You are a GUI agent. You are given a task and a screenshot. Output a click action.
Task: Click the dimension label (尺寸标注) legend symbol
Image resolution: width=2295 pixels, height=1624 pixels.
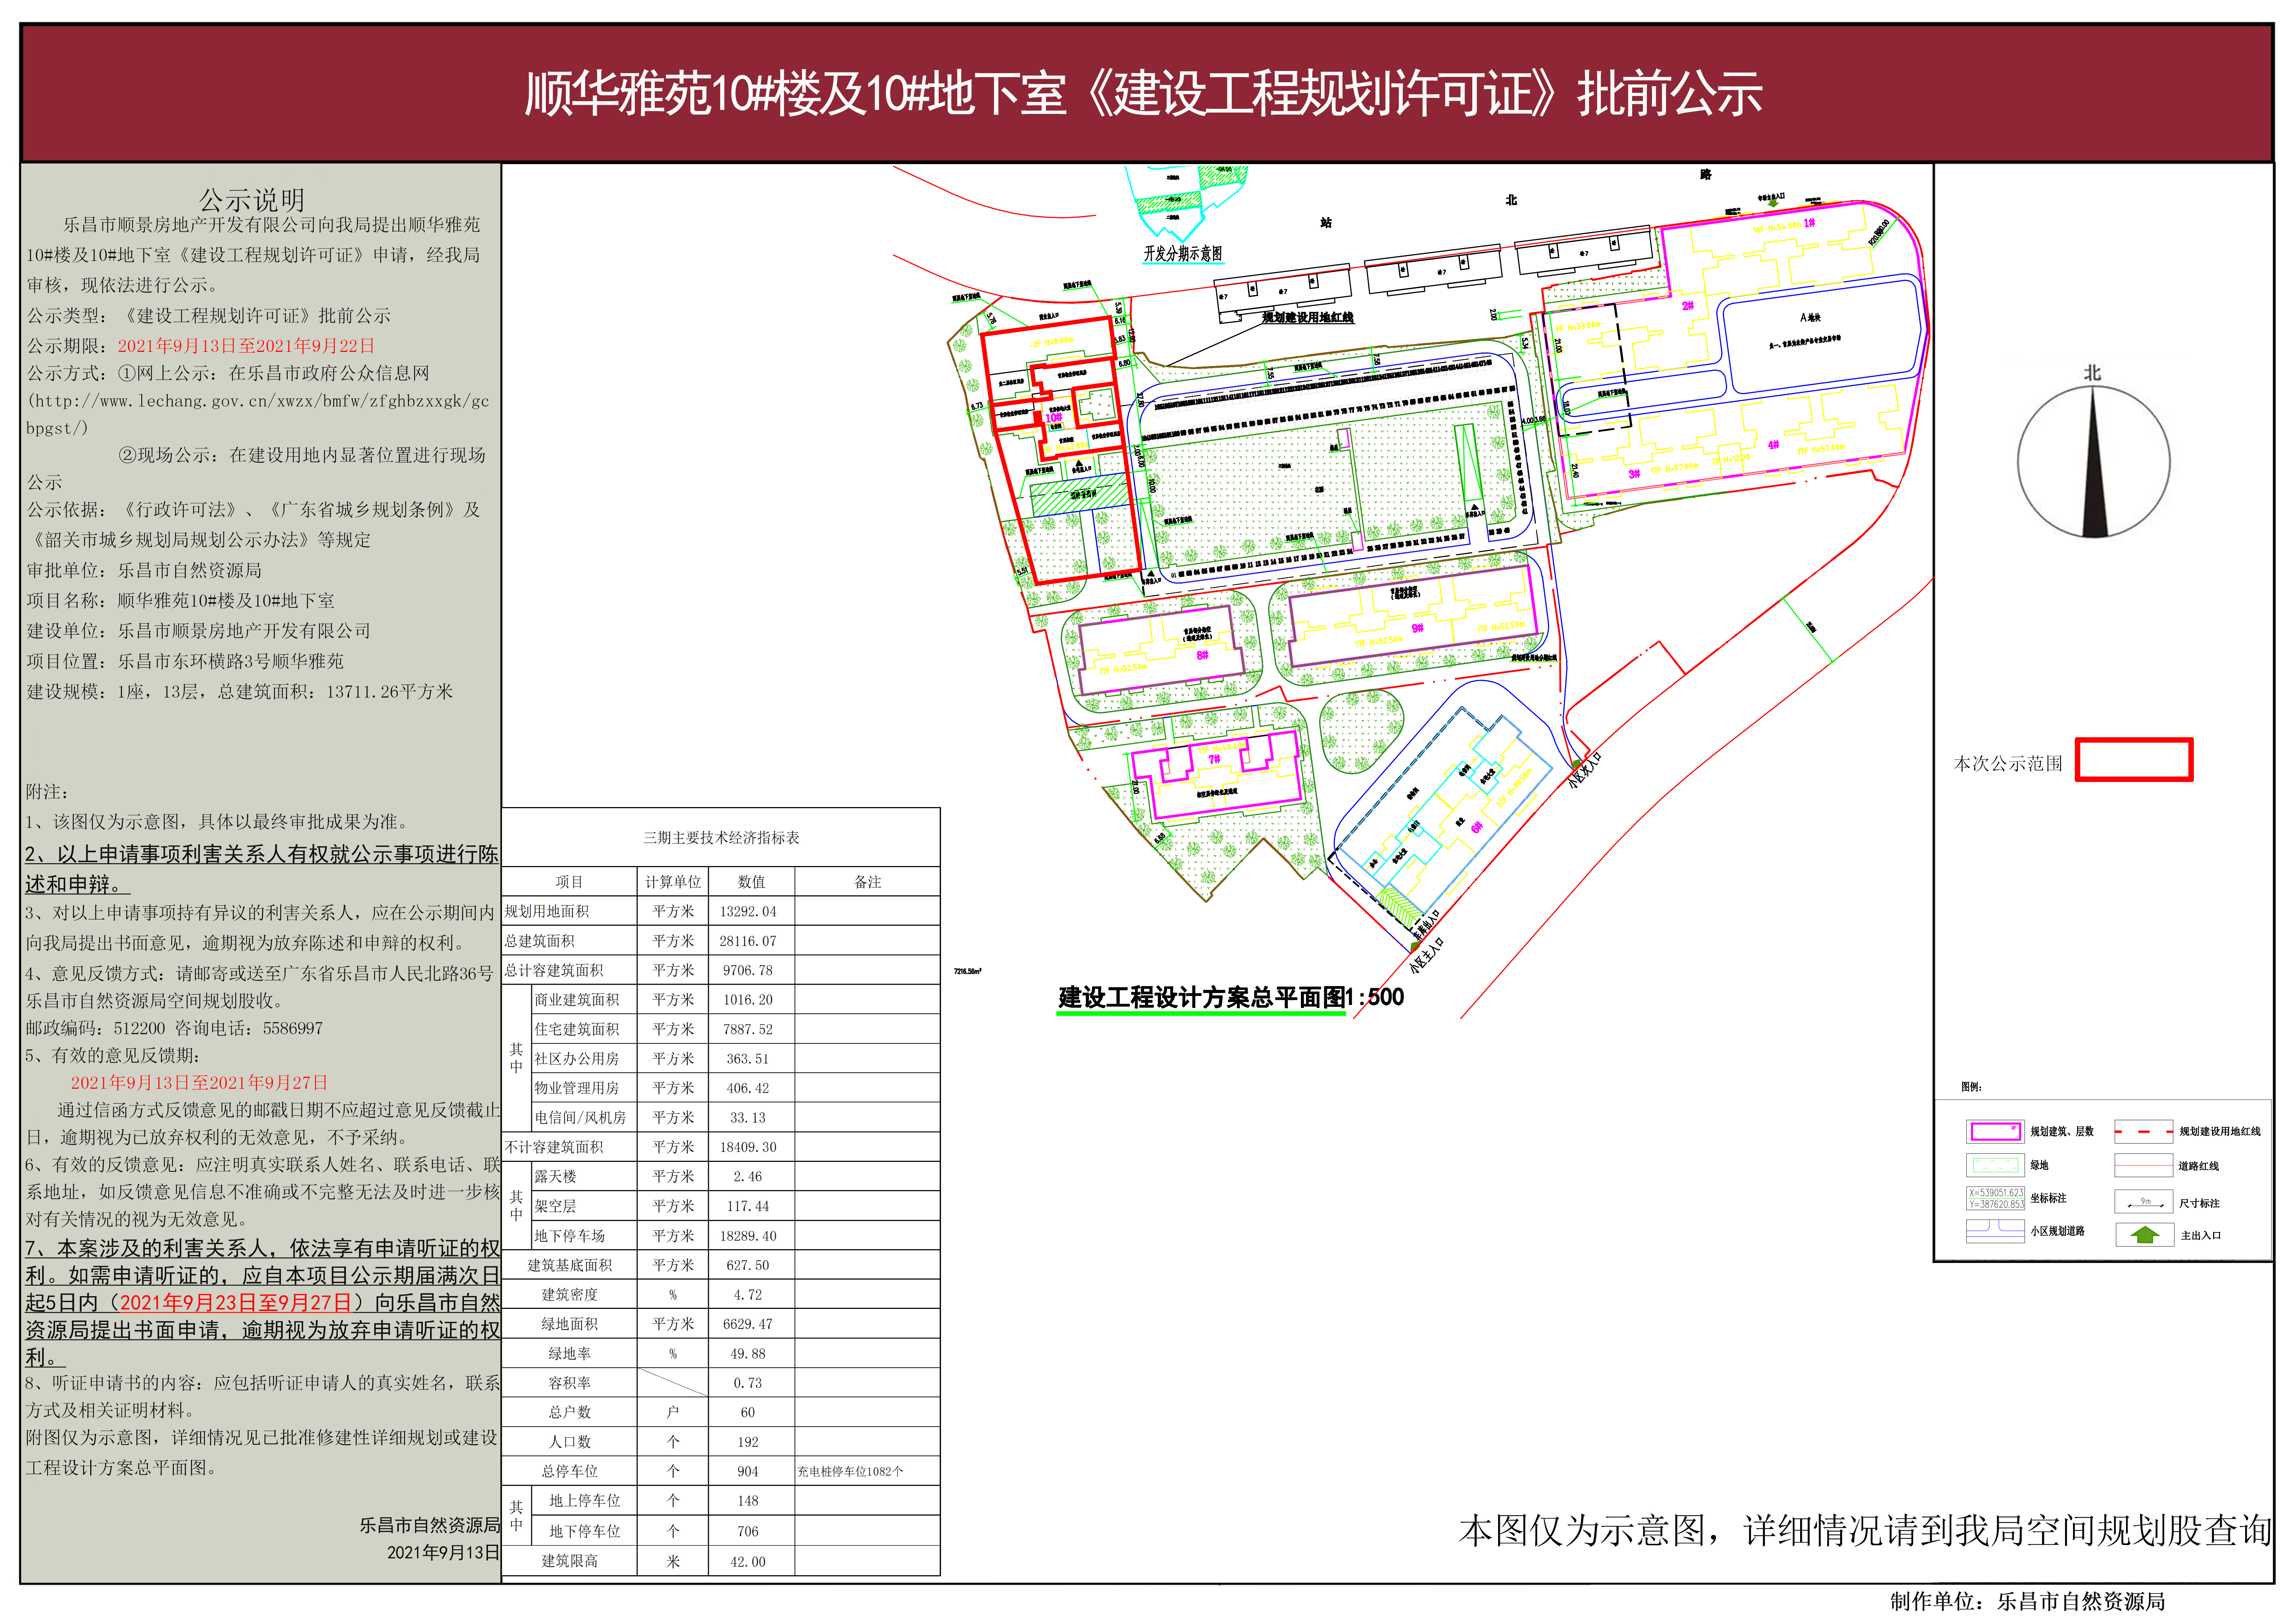[2143, 1202]
